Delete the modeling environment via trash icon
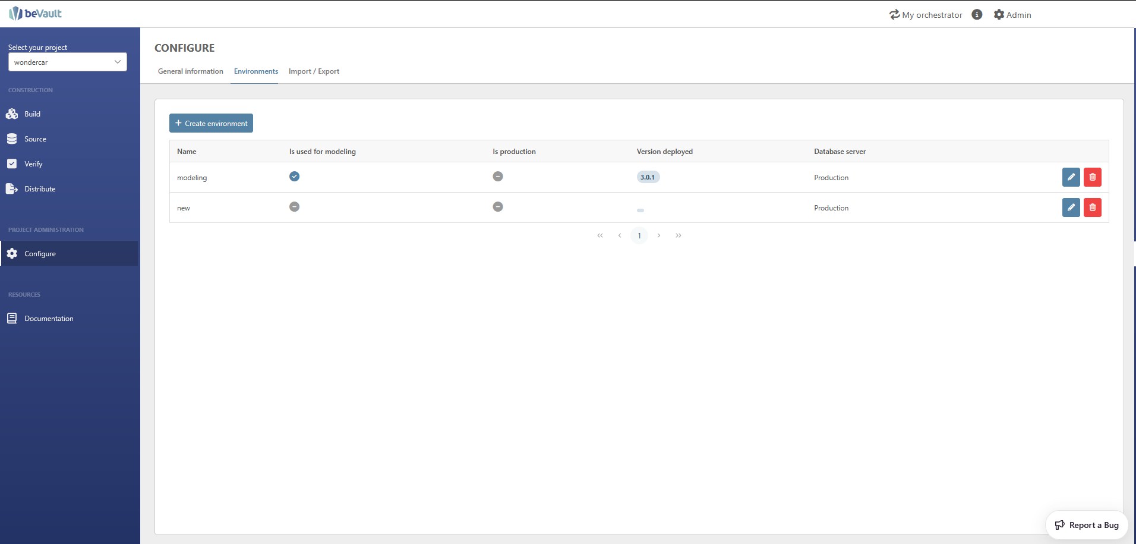 pos(1092,177)
